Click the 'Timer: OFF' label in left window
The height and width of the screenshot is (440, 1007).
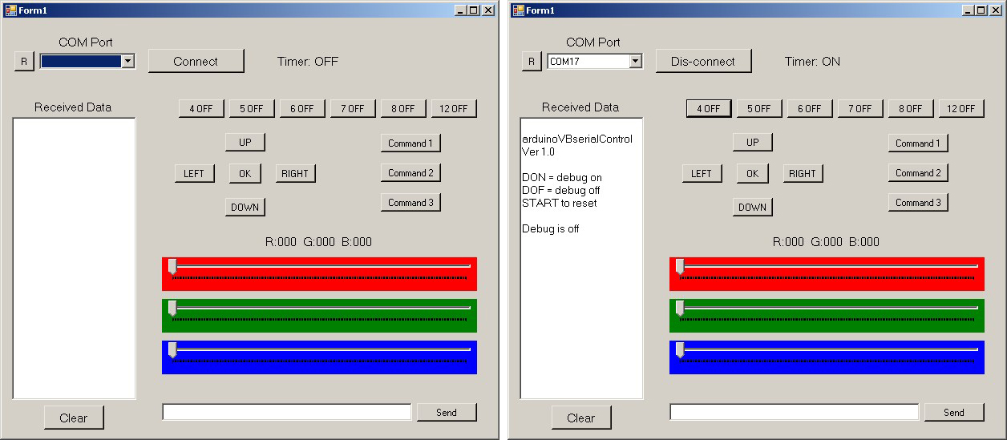coord(308,61)
